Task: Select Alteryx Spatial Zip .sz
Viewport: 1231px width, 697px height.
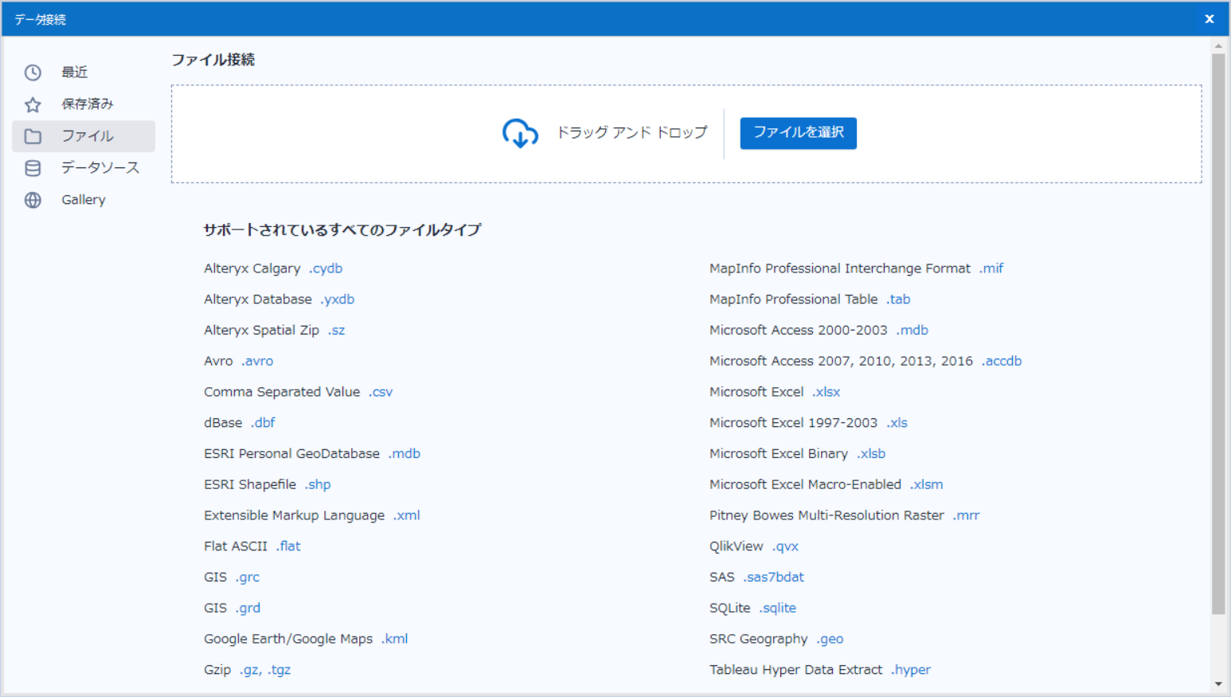Action: 275,331
